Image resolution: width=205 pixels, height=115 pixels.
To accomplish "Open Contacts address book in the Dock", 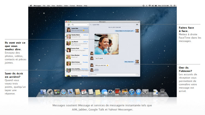I will click(77, 92).
